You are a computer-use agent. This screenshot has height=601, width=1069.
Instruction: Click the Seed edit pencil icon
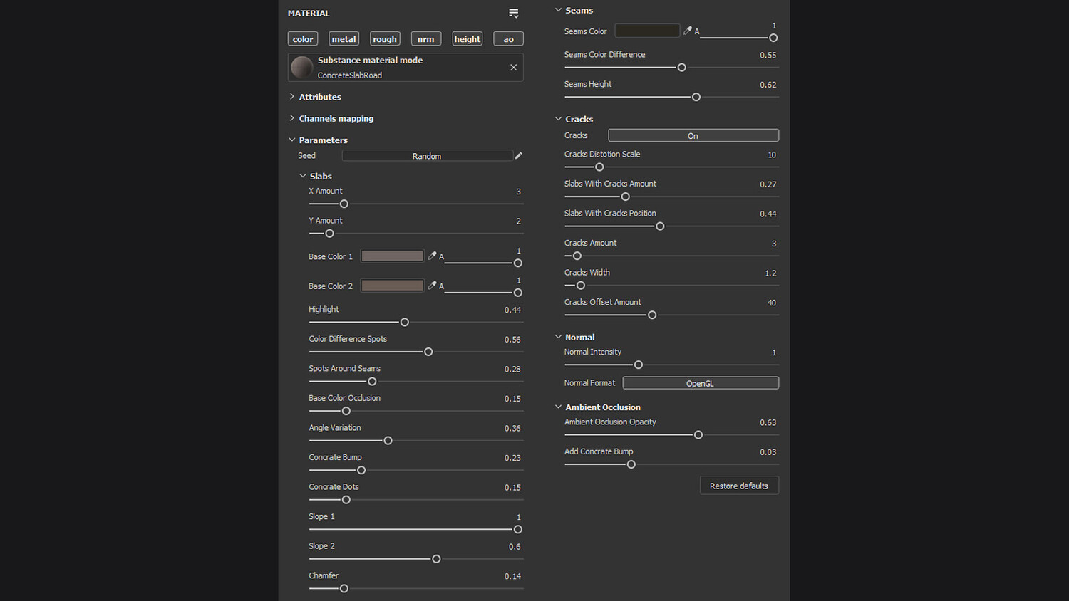[x=519, y=156]
